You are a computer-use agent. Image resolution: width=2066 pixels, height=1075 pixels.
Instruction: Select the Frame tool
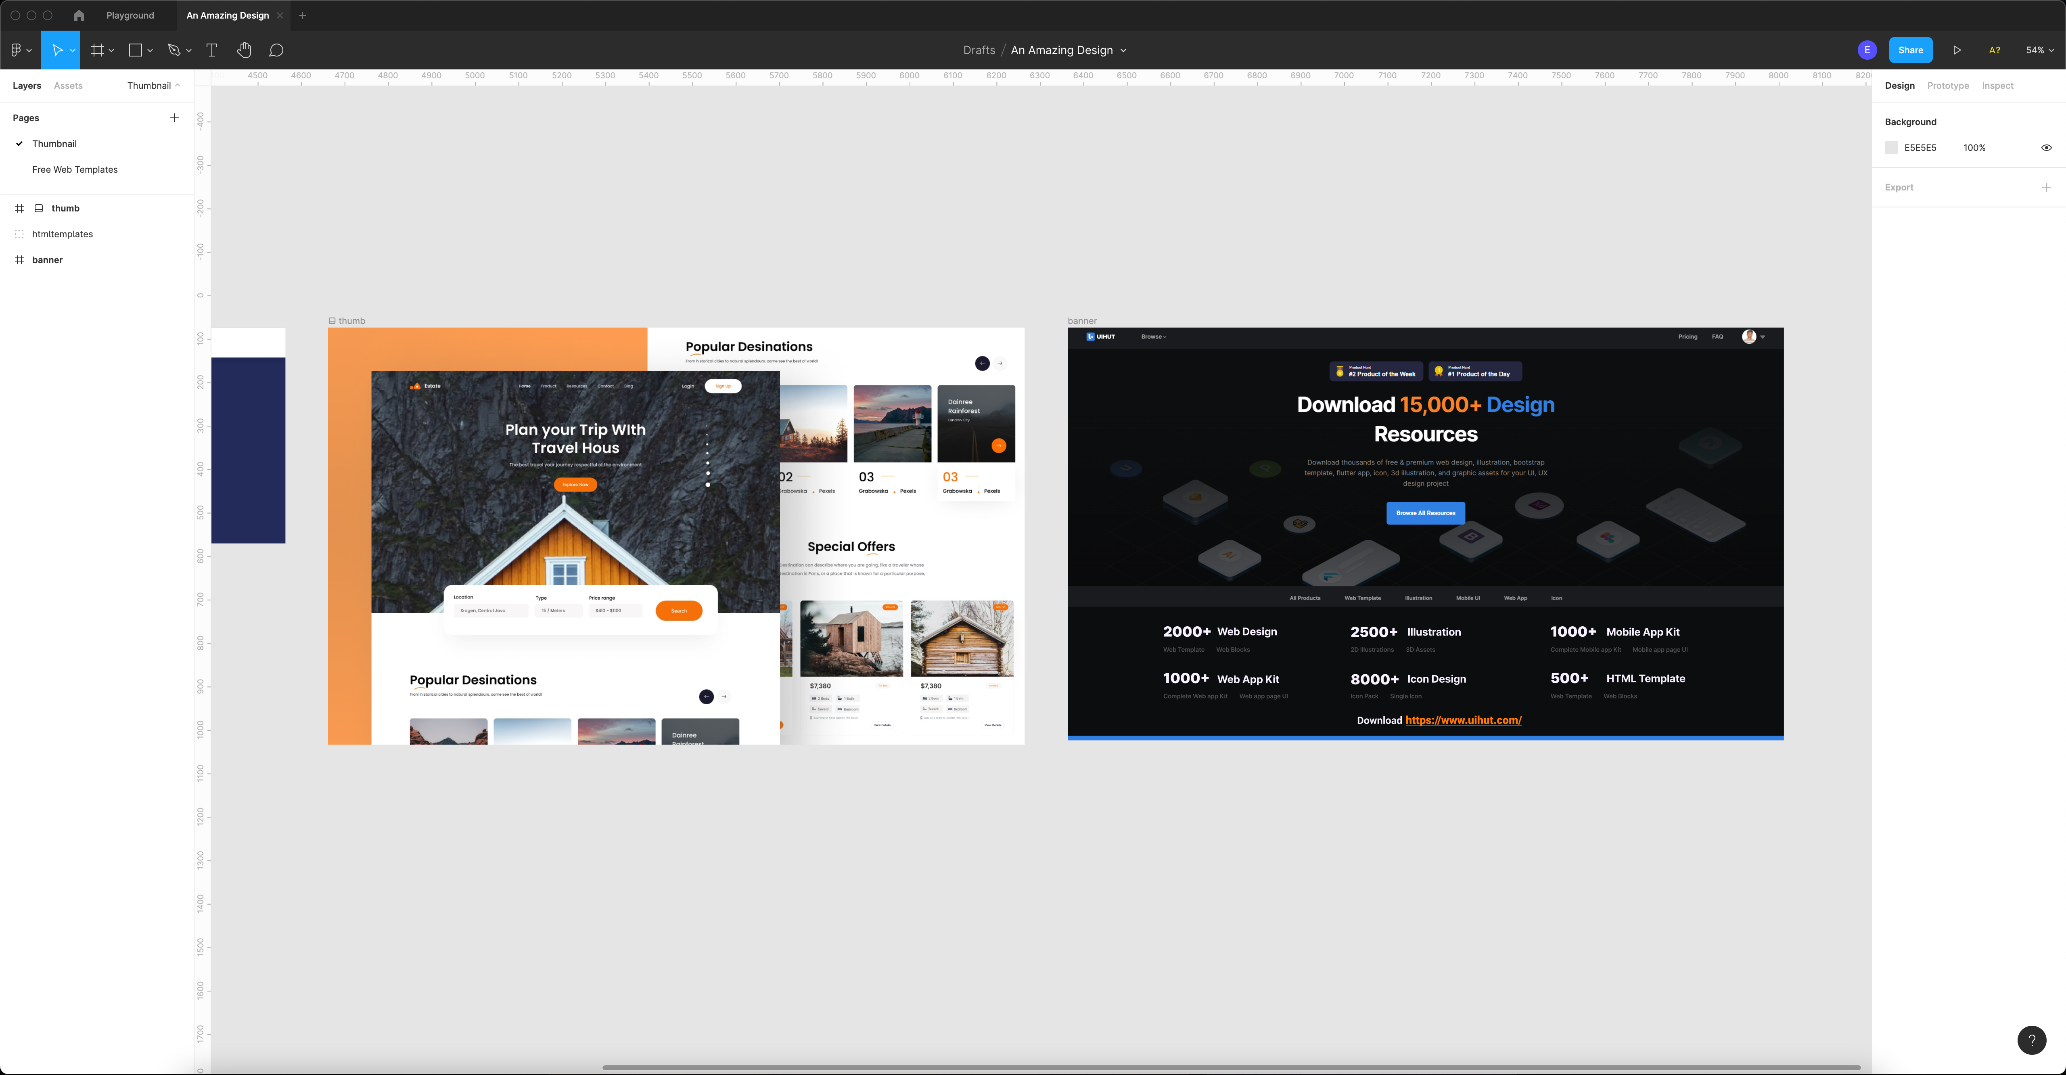[x=97, y=50]
